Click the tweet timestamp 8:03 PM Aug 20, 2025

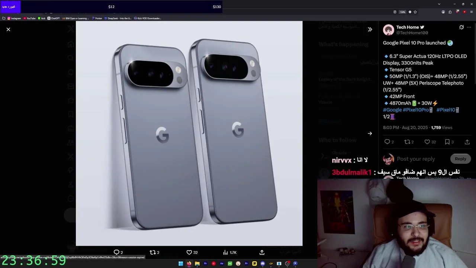tap(405, 128)
